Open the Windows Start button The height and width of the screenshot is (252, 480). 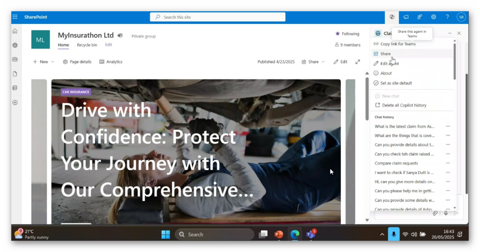165,235
